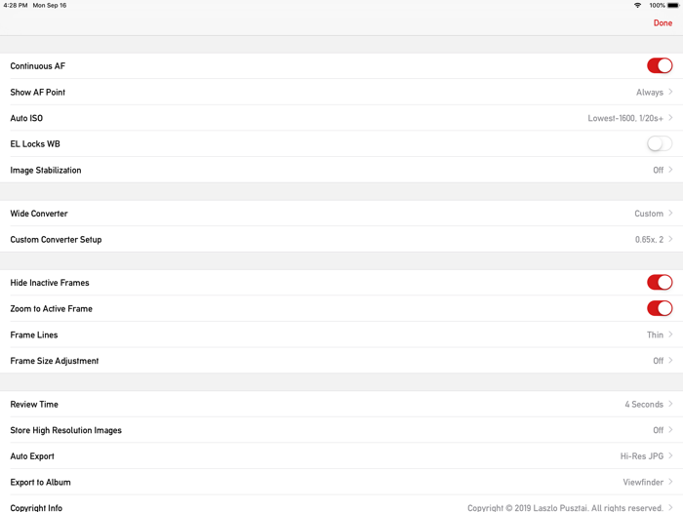This screenshot has width=683, height=512.
Task: Tap the status bar clock
Action: click(16, 6)
